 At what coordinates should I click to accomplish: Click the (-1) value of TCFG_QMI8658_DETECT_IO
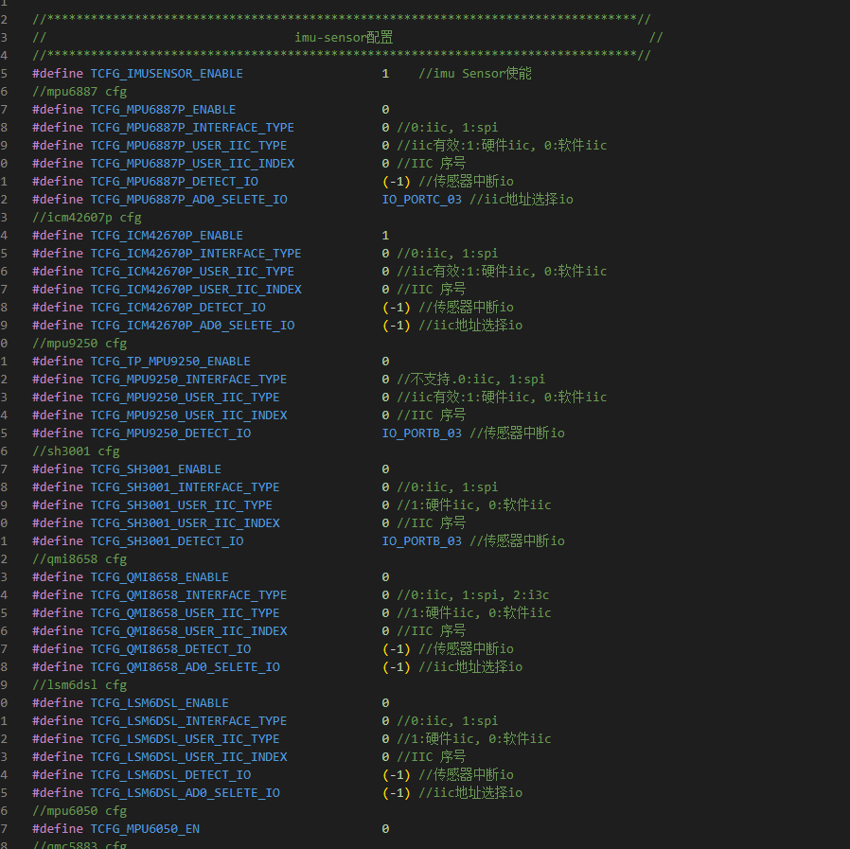[397, 648]
